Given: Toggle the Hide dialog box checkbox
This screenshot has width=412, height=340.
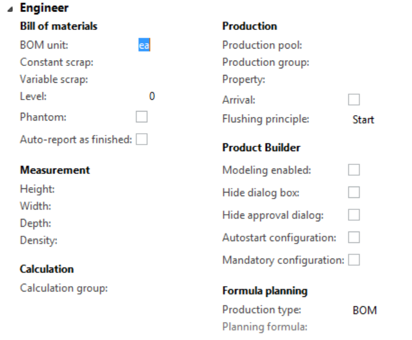Looking at the screenshot, I should coord(354,192).
